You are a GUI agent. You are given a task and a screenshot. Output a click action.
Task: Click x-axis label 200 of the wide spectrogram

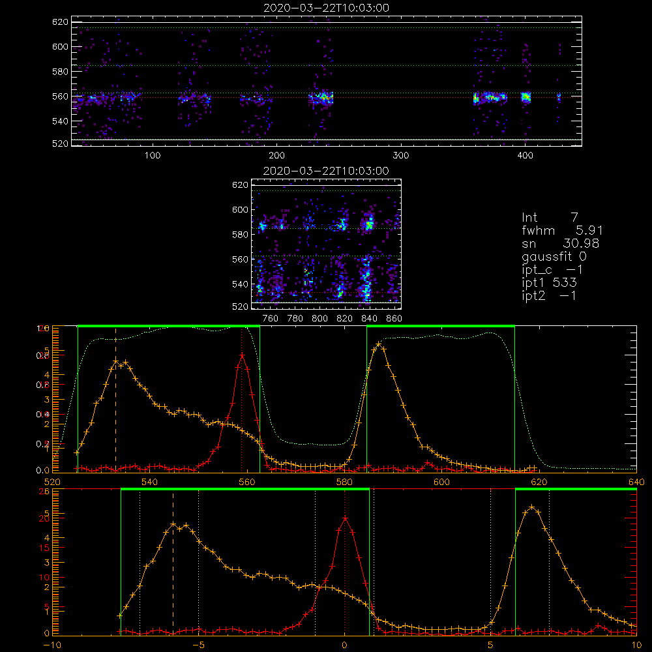tap(277, 156)
